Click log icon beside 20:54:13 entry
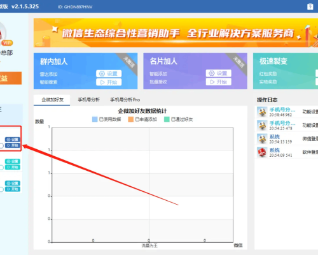318x255 pixels. pos(262,139)
